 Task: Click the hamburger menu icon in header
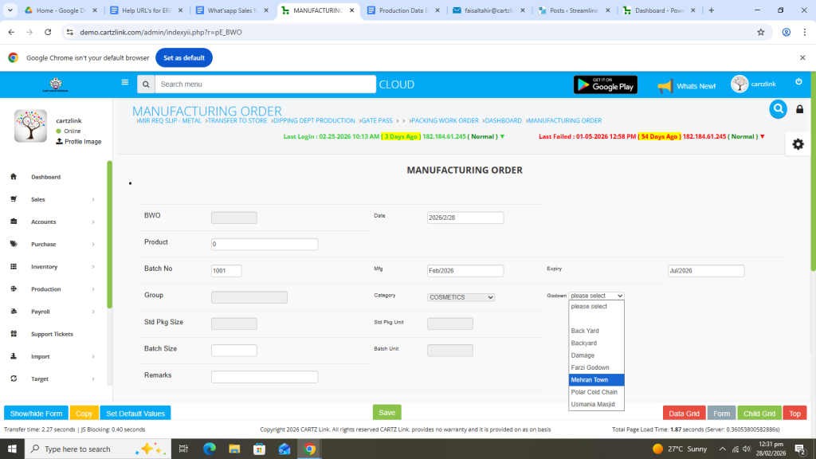124,82
